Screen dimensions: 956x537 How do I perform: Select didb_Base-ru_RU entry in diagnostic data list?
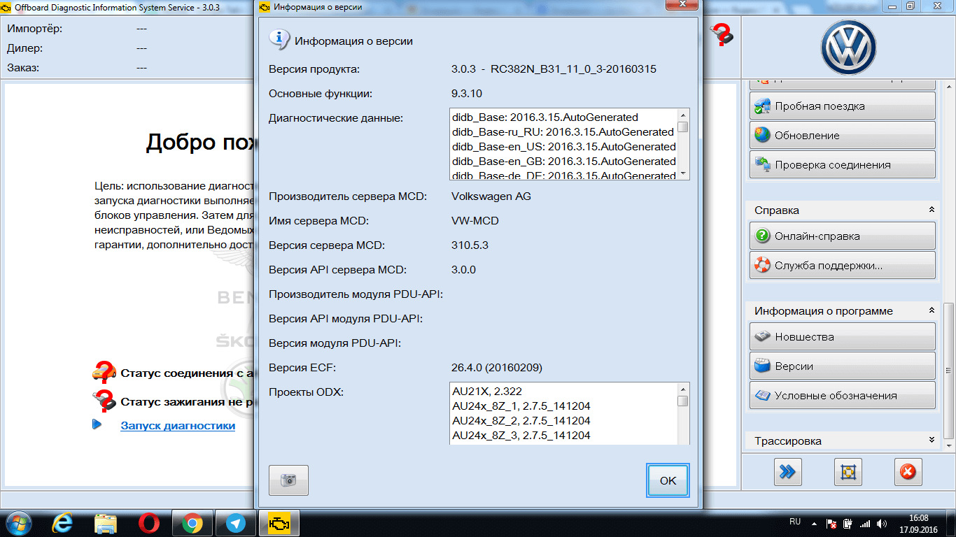coord(563,131)
